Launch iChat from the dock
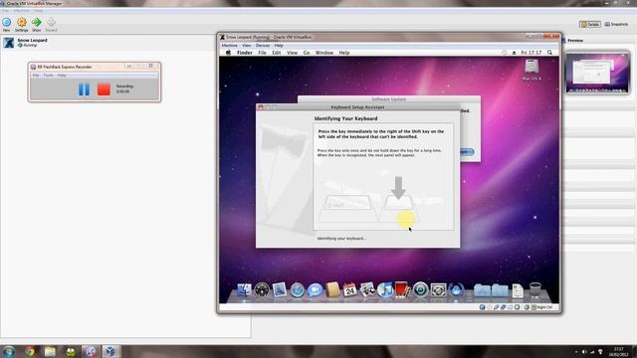The image size is (637, 358). click(315, 290)
